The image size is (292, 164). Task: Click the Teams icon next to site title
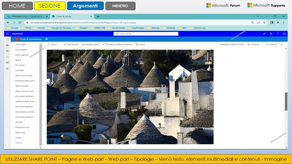coord(46,39)
